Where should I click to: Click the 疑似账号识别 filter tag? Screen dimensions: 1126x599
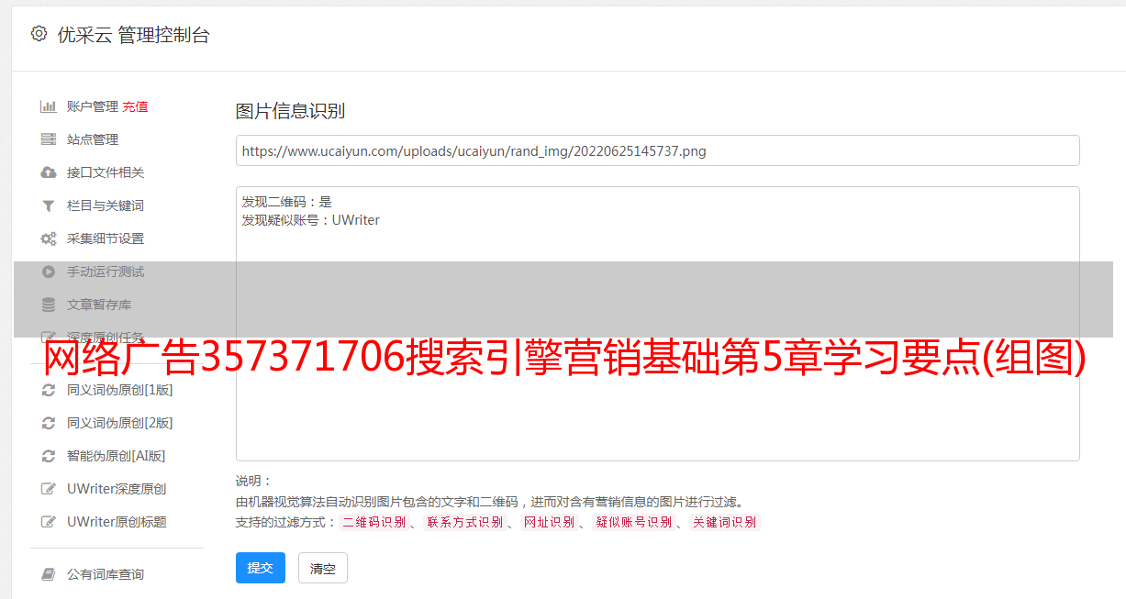(634, 522)
